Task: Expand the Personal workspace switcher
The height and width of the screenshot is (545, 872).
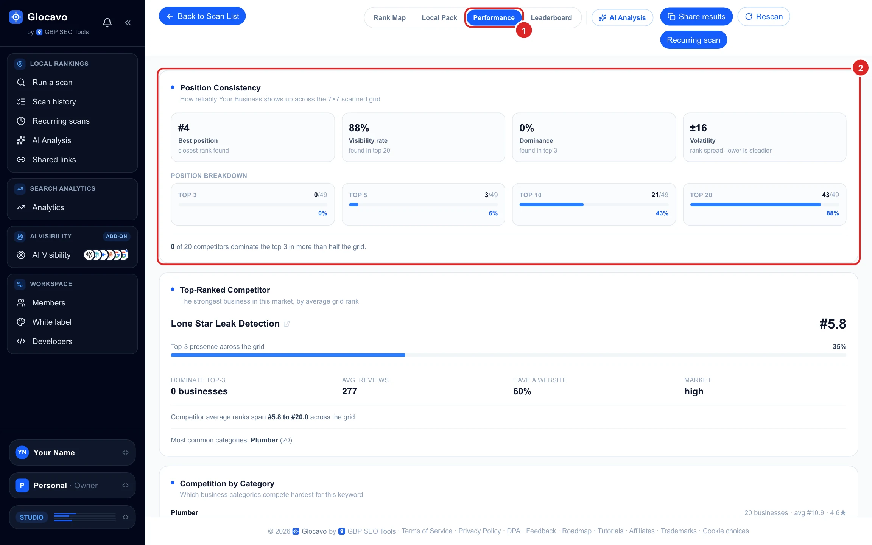Action: (x=72, y=486)
